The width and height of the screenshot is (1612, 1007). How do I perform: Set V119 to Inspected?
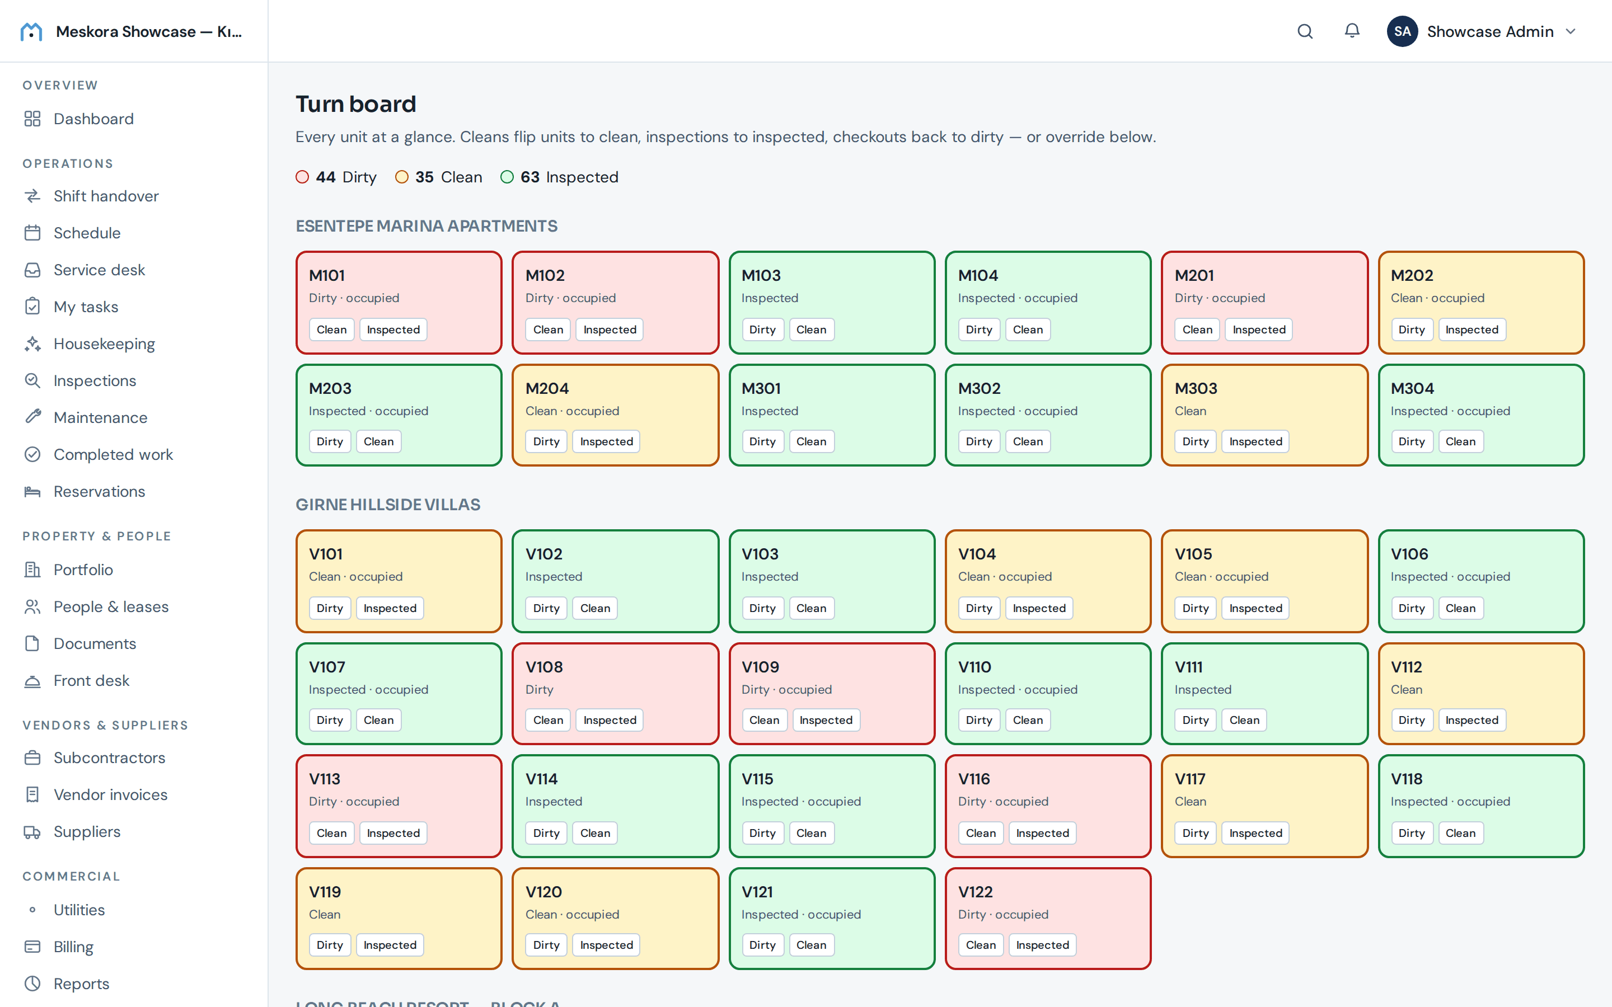pos(390,945)
